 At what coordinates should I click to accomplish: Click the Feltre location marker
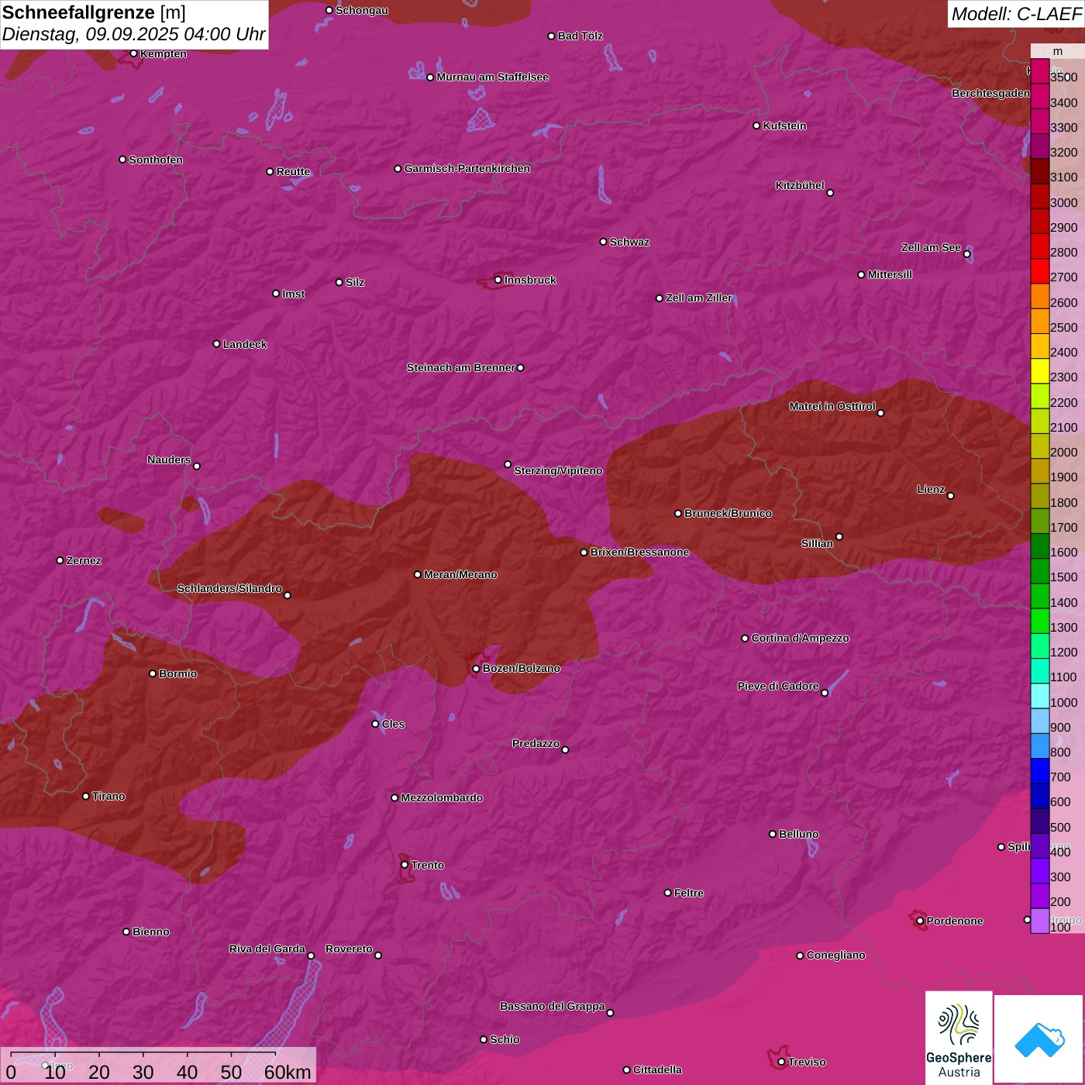pyautogui.click(x=667, y=893)
